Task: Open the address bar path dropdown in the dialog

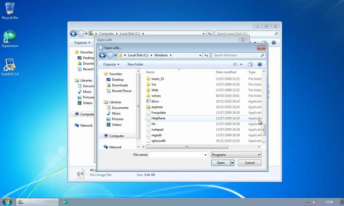Action: [200, 55]
